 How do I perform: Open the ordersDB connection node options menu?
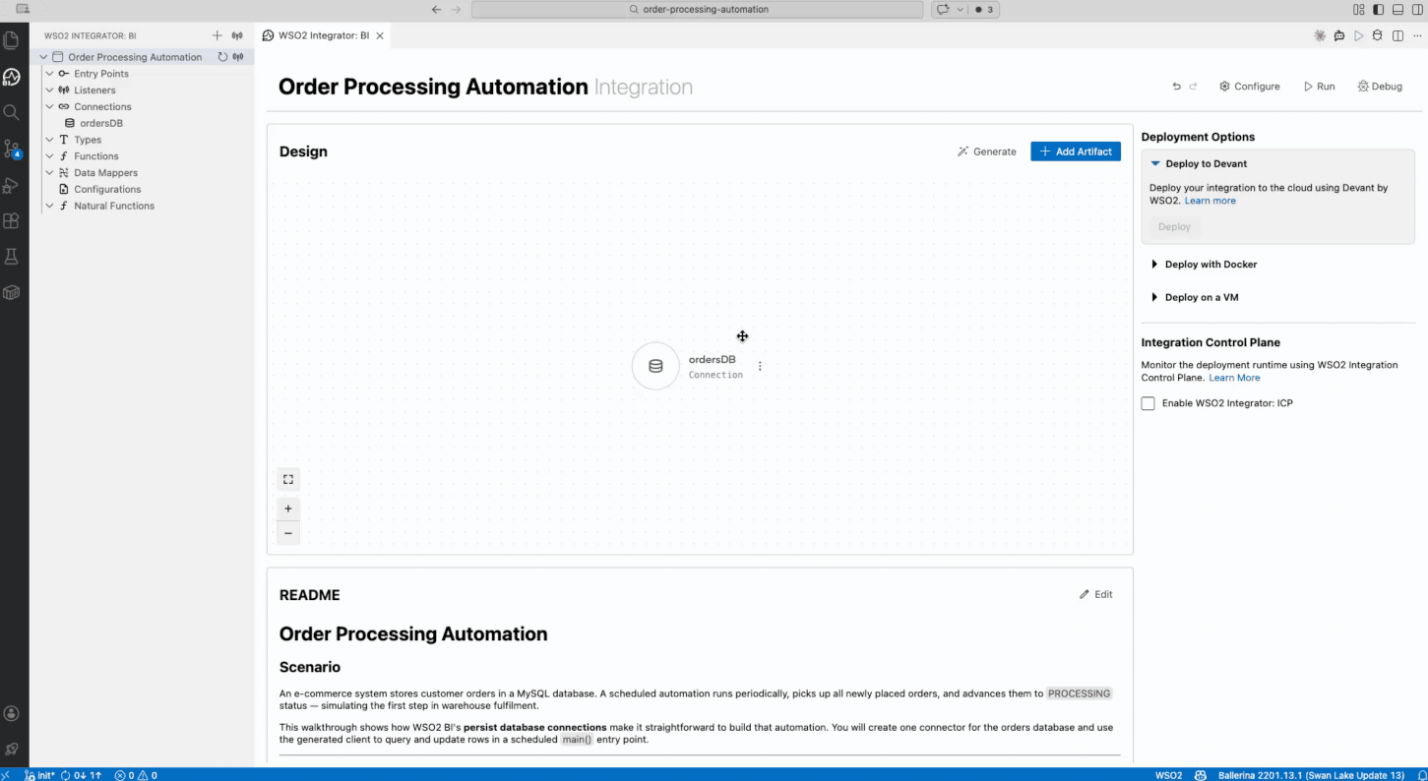tap(760, 366)
